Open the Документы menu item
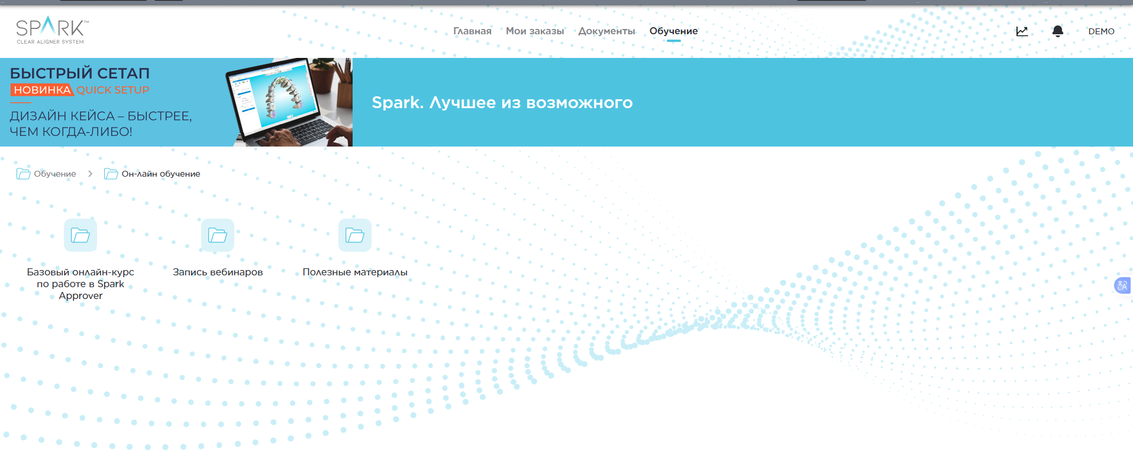Screen dimensions: 1133x468 [606, 31]
